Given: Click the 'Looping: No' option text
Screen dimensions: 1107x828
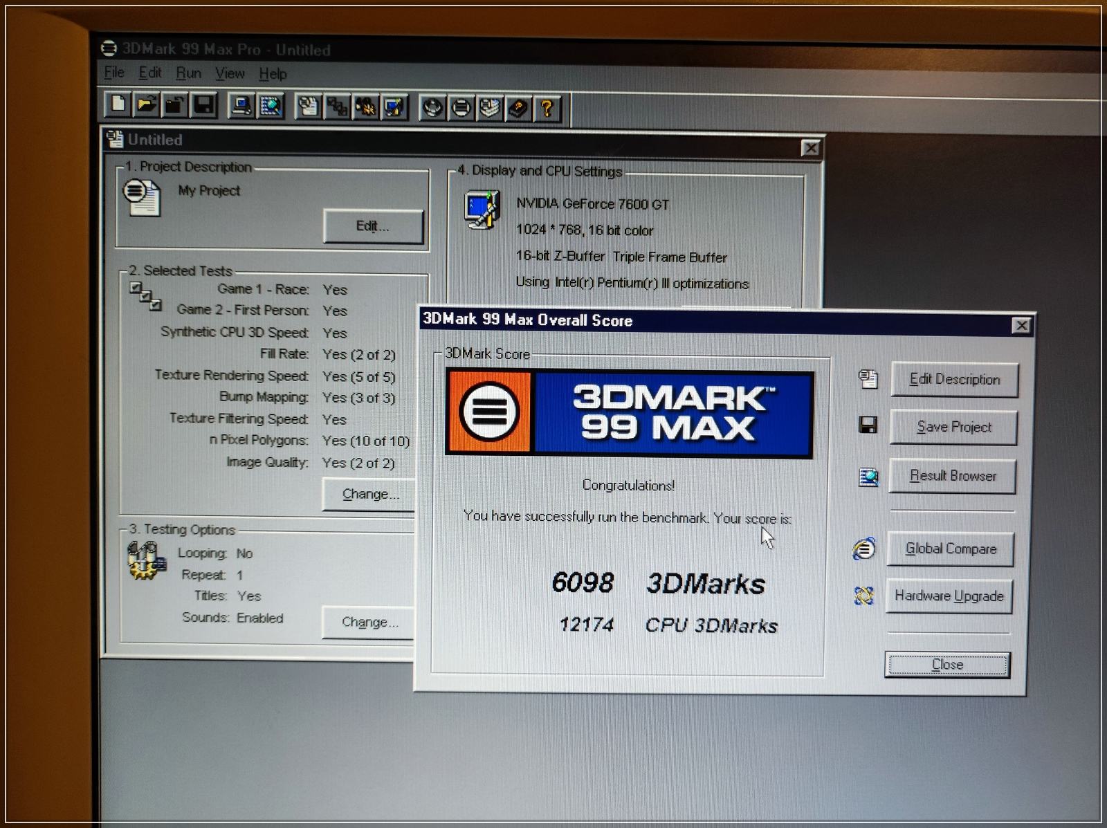Looking at the screenshot, I should pos(215,553).
